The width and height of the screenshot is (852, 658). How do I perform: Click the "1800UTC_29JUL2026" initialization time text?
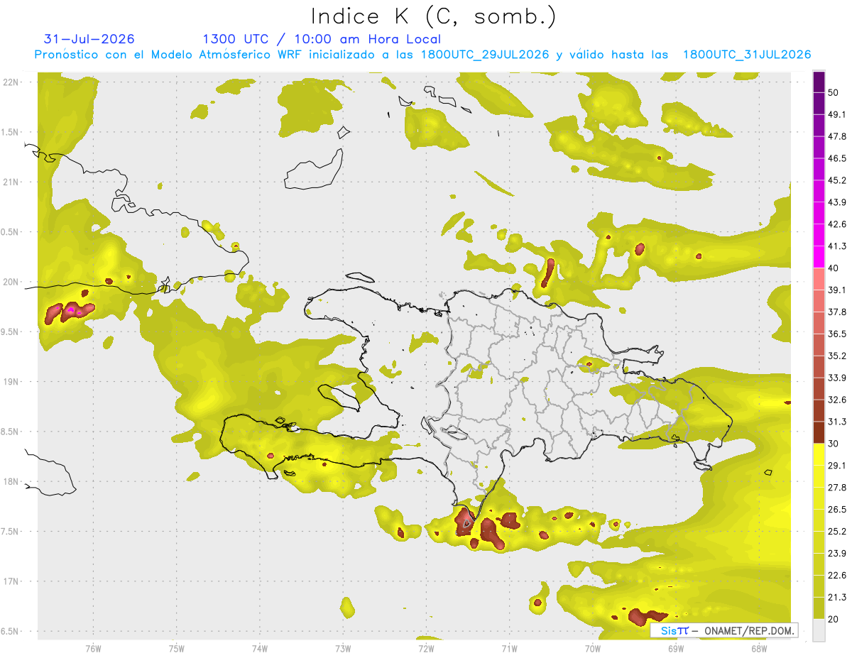485,55
